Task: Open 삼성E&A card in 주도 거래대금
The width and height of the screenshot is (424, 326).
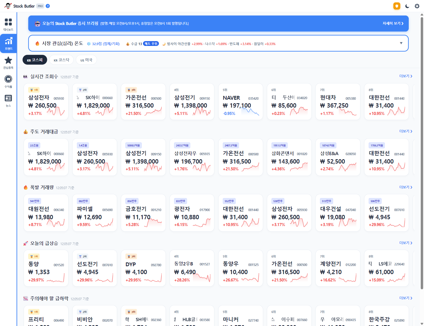Action: tap(338, 157)
